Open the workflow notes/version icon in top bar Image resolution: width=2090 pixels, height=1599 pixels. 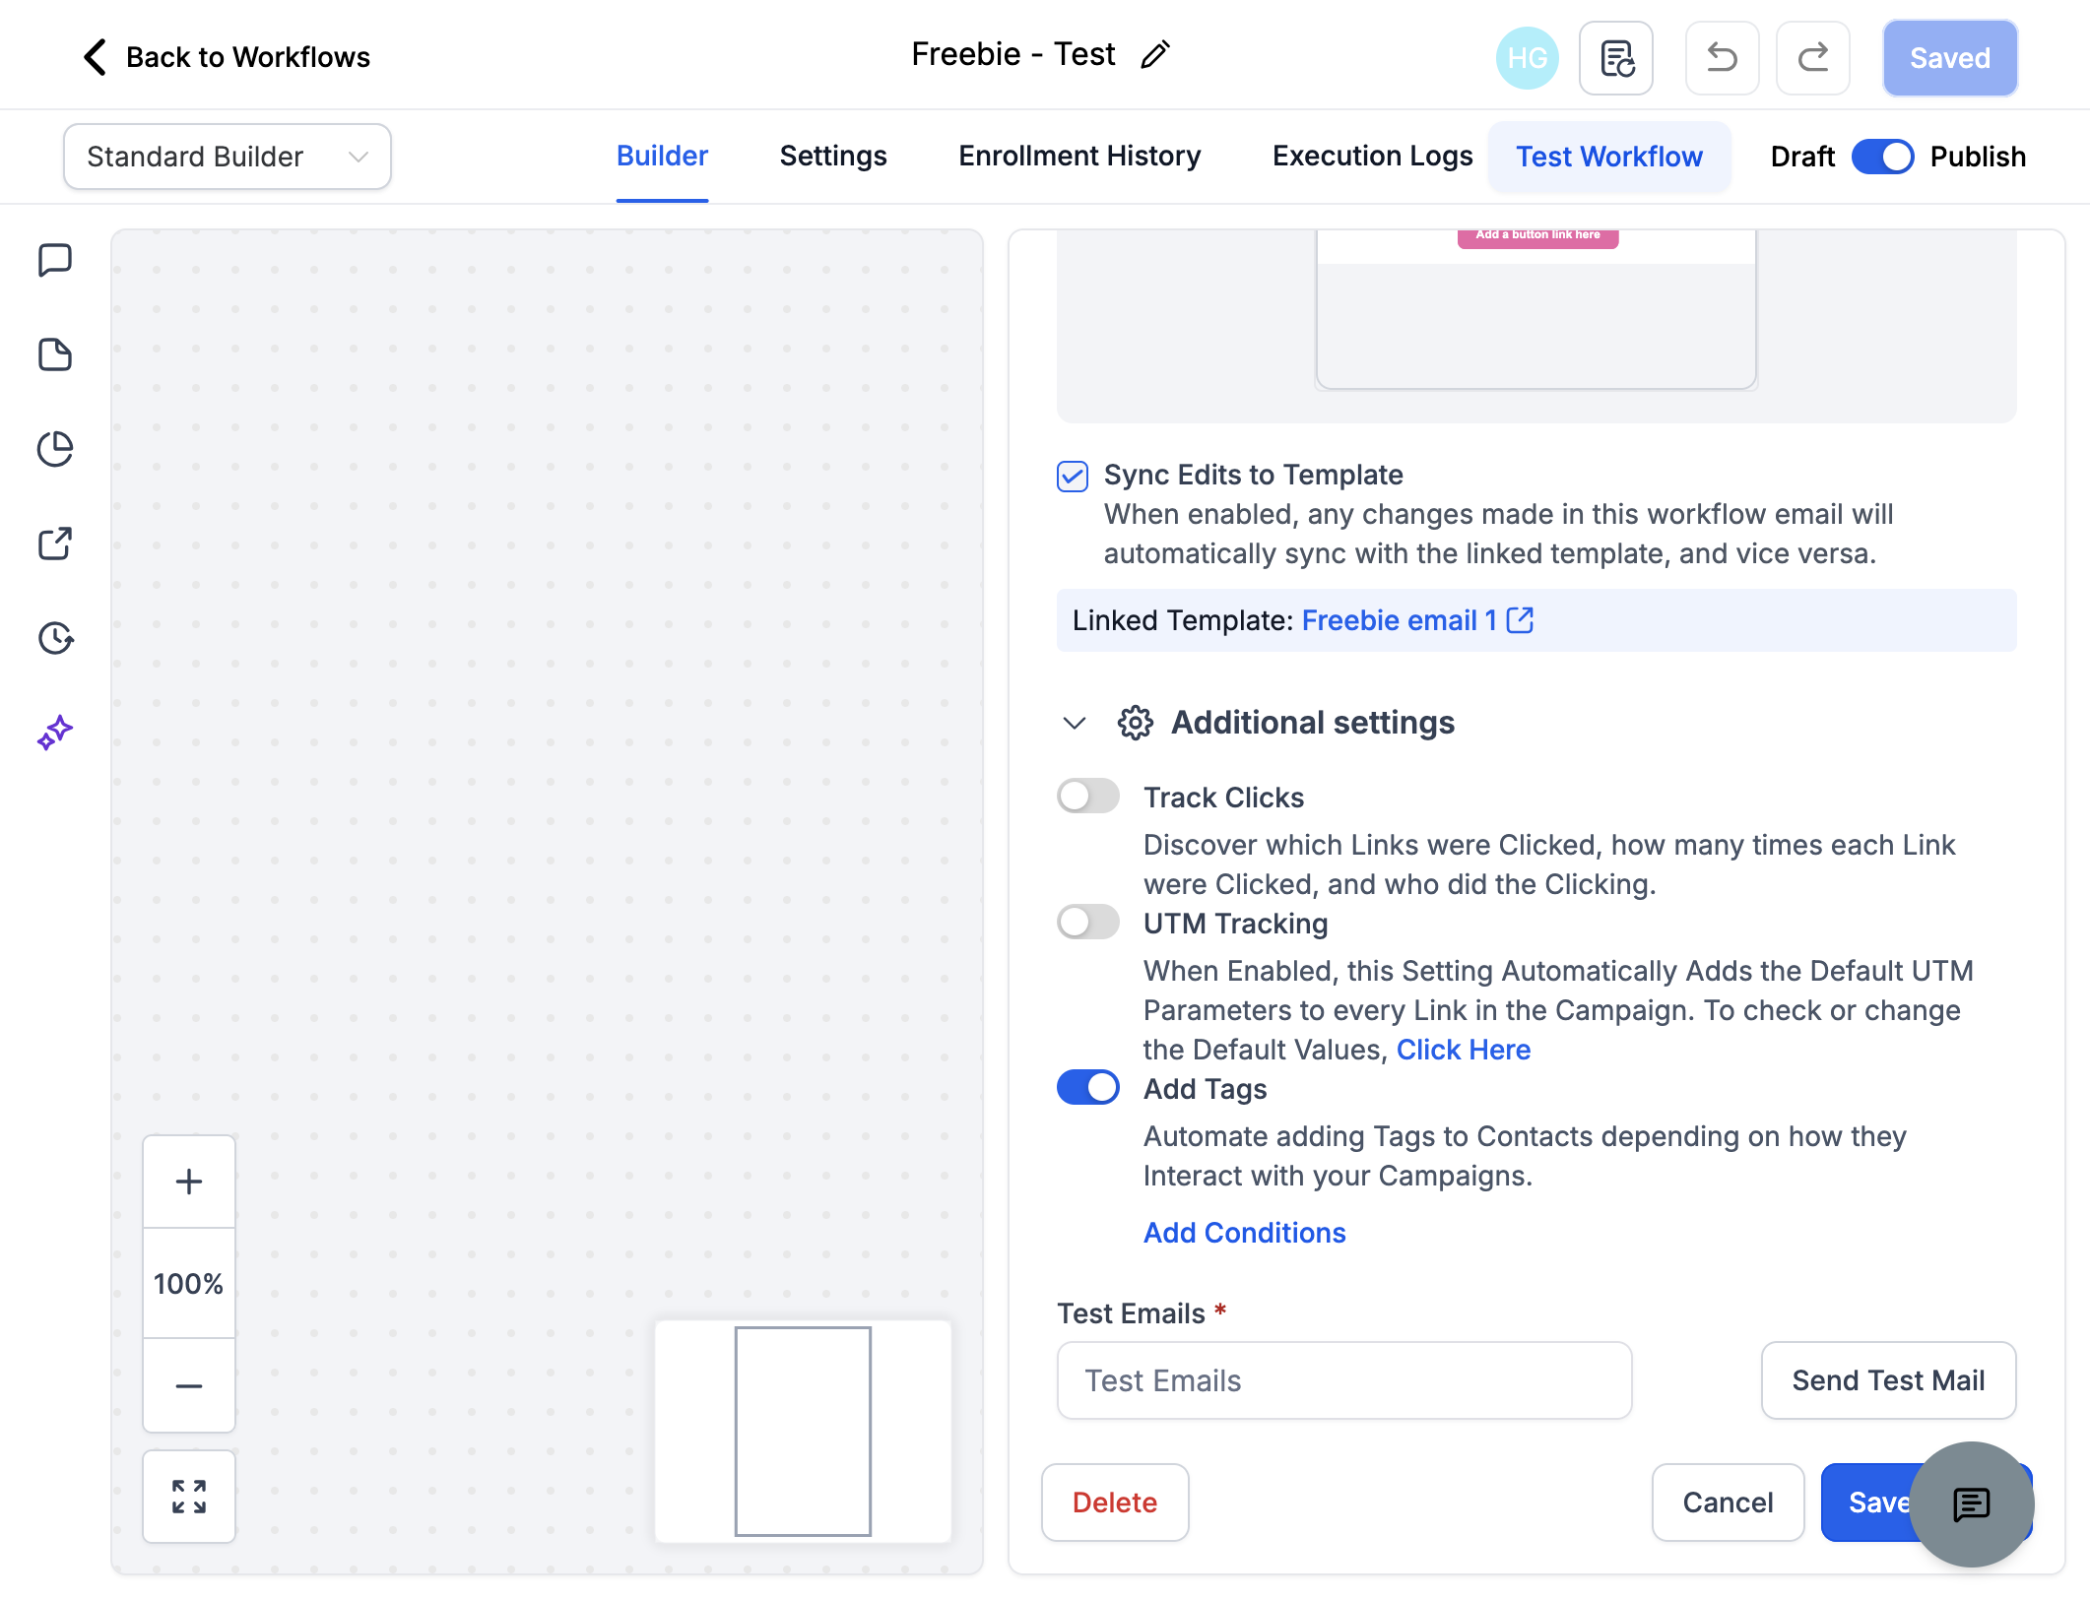pos(1616,58)
